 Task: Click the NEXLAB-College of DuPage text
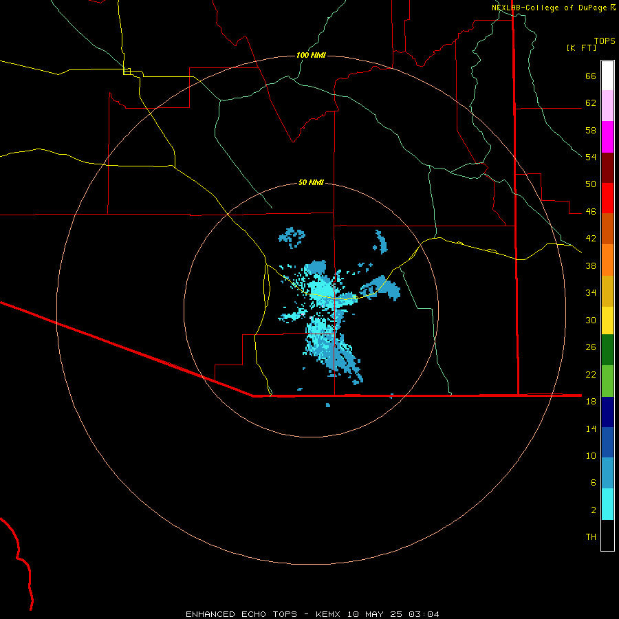549,8
